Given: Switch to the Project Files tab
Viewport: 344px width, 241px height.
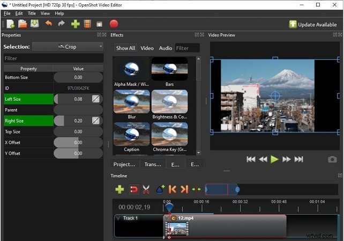Looking at the screenshot, I should (124, 164).
